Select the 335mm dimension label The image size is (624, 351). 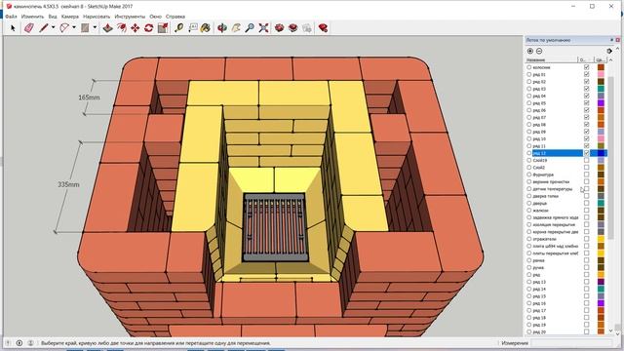tap(68, 184)
